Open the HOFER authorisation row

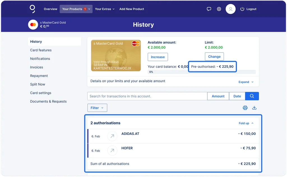pyautogui.click(x=173, y=151)
